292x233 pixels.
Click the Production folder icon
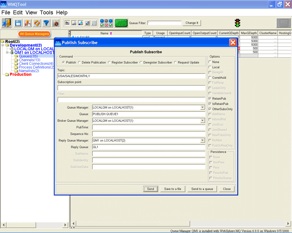point(7,74)
